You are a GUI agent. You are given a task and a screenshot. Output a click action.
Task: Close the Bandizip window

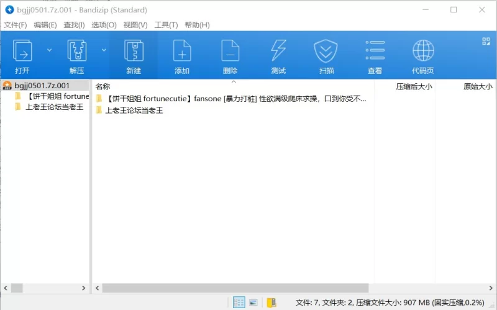click(482, 10)
